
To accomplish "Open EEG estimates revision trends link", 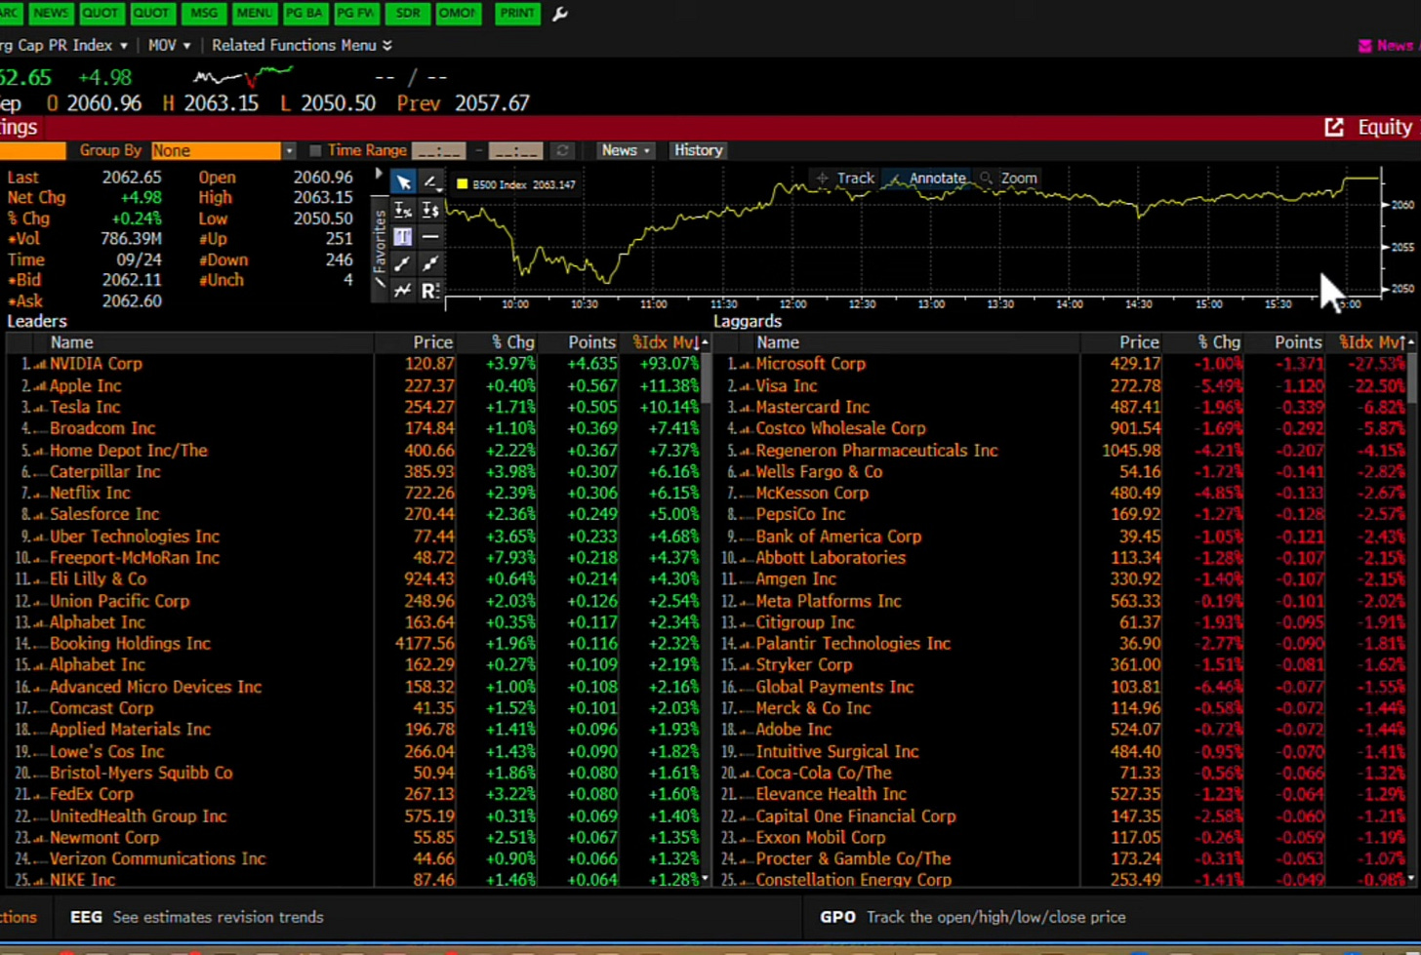I will point(196,917).
